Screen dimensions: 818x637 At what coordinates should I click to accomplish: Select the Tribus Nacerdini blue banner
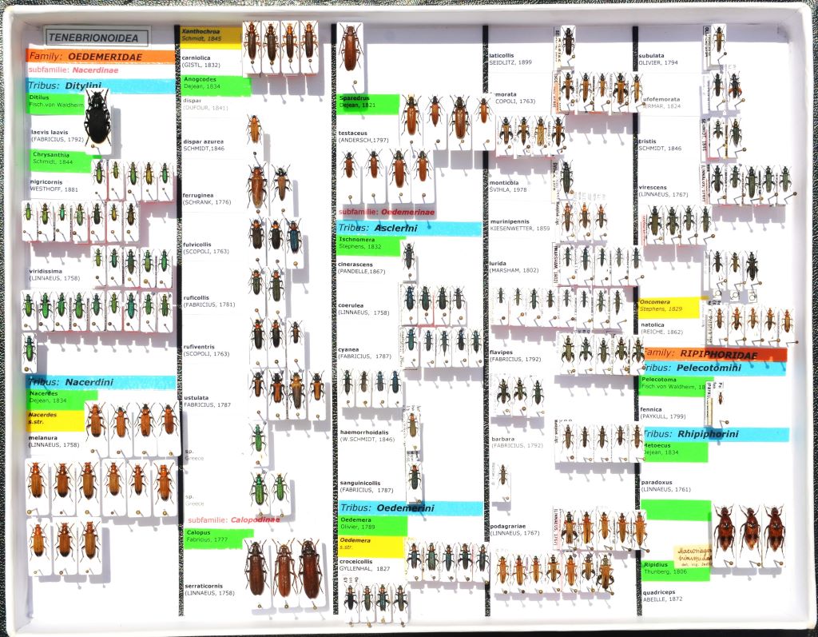coord(100,383)
